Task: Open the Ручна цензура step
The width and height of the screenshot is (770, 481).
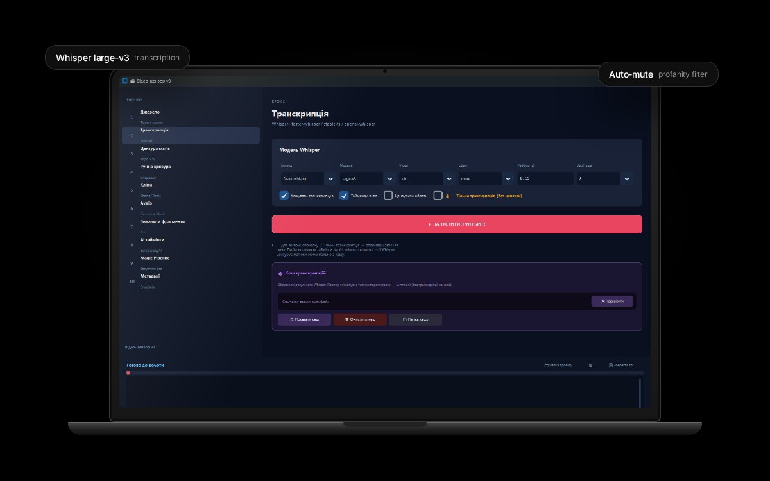Action: 191,171
